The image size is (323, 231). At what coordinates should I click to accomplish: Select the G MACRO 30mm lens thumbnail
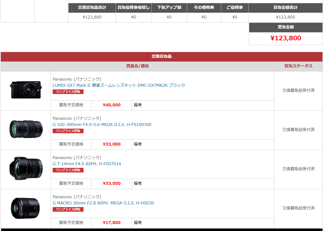[26, 208]
